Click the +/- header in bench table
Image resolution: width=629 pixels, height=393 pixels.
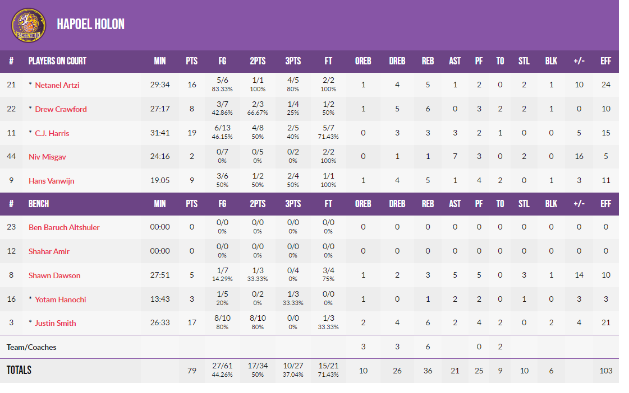pos(579,204)
